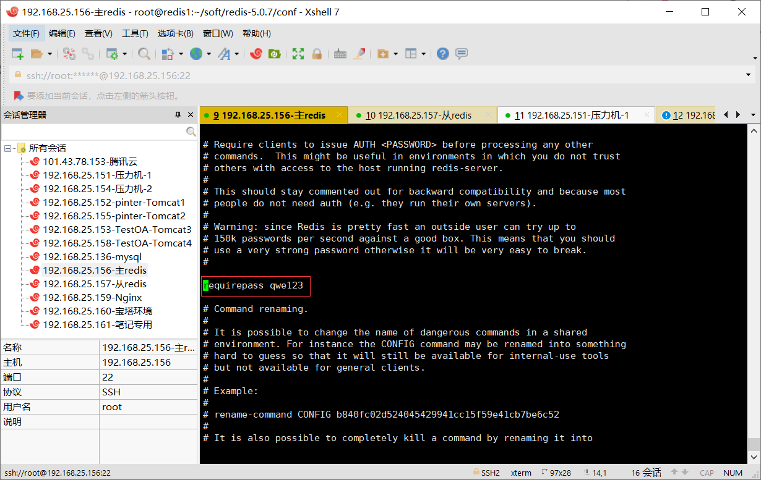Screen dimensions: 761x480
Task: Pin the session manager panel
Action: pyautogui.click(x=178, y=115)
